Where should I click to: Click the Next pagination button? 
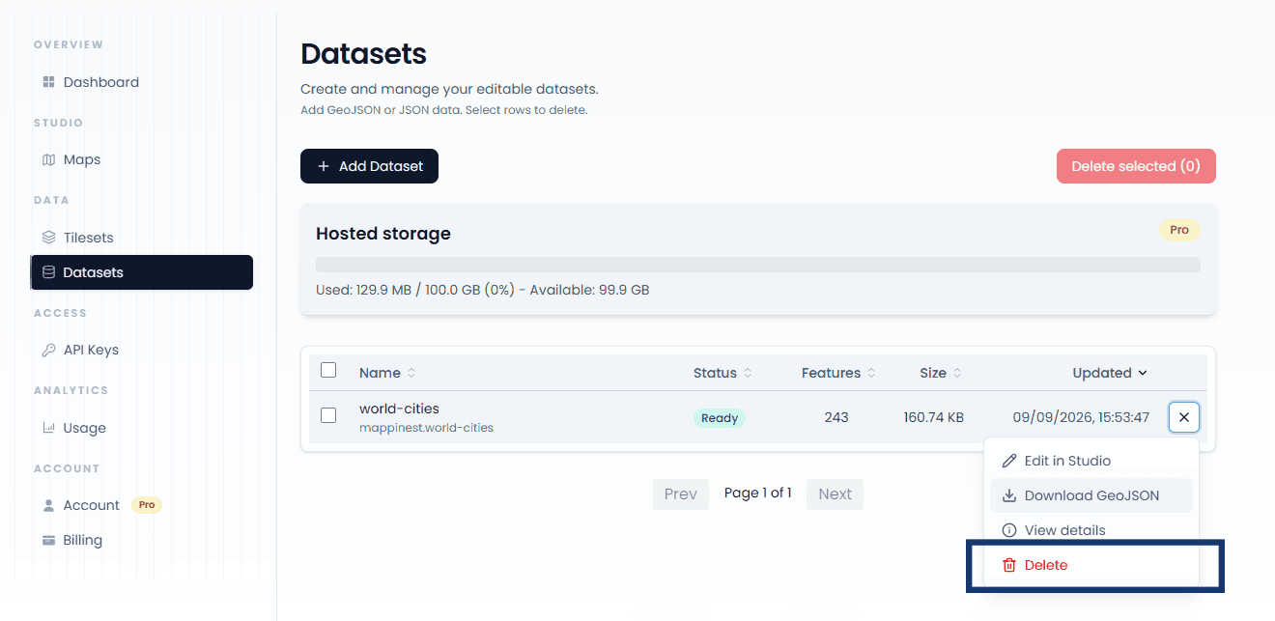[835, 494]
